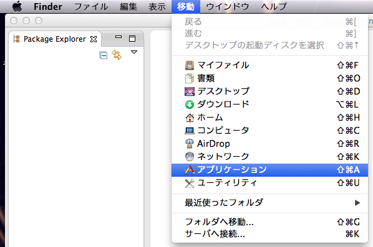
Task: Click the 最近使ったフォルダ label
Action: (224, 203)
